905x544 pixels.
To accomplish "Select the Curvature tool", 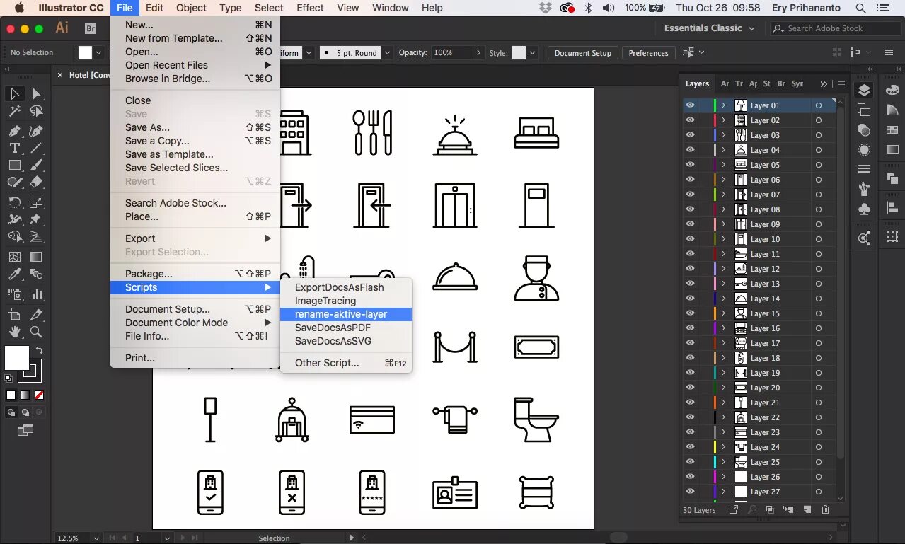I will pyautogui.click(x=36, y=131).
